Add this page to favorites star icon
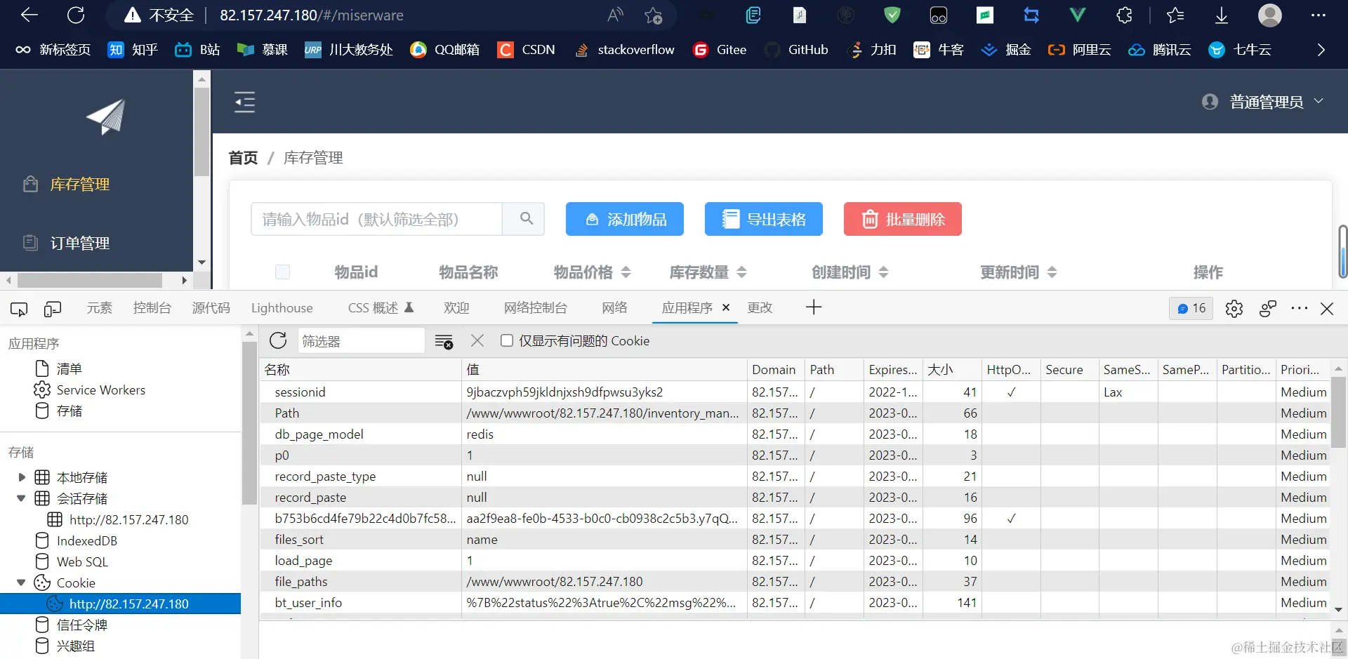The width and height of the screenshot is (1348, 659). coord(653,15)
